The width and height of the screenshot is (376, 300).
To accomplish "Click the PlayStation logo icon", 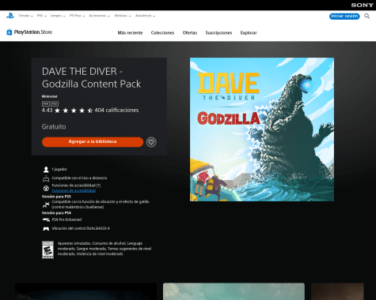I will 10,16.
